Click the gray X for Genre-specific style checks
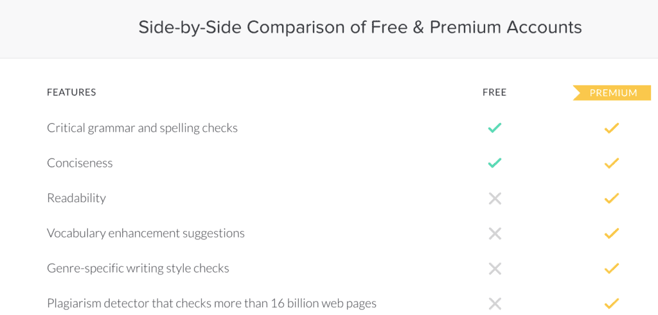The height and width of the screenshot is (315, 658). coord(495,269)
